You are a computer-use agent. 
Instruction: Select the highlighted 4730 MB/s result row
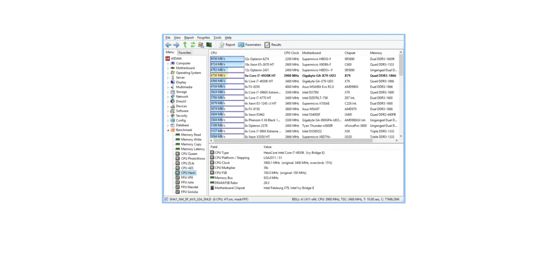coord(304,76)
